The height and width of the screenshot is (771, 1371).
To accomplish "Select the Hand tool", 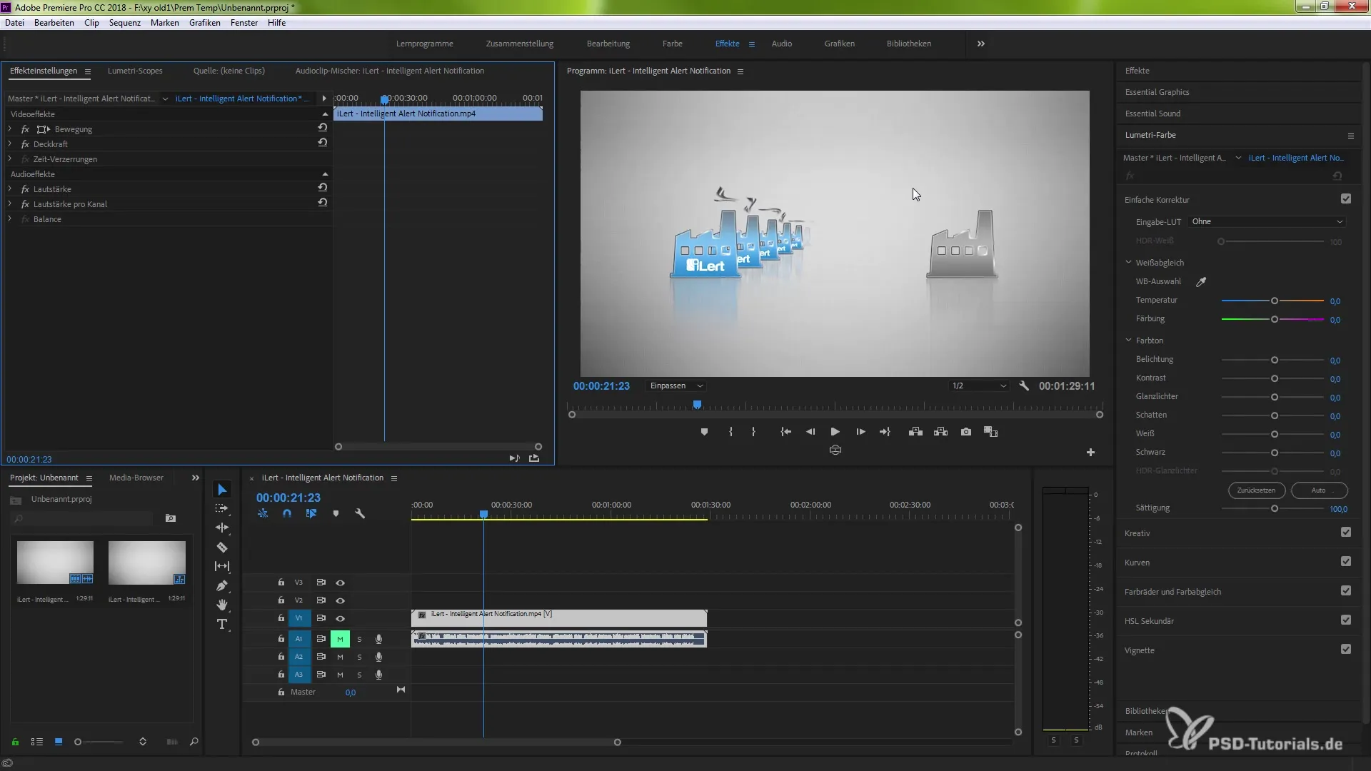I will pyautogui.click(x=222, y=605).
